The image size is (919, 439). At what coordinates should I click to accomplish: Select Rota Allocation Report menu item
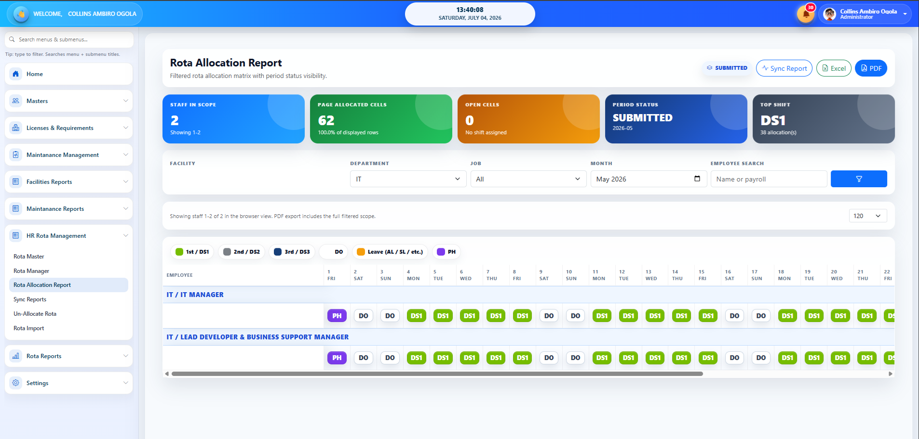[68, 285]
